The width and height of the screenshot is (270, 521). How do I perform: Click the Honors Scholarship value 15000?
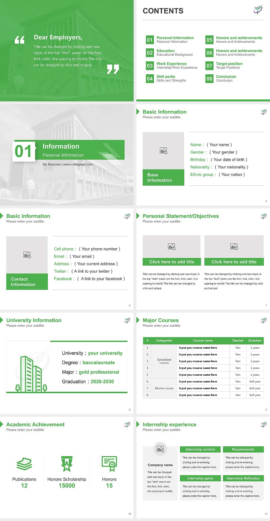67,486
